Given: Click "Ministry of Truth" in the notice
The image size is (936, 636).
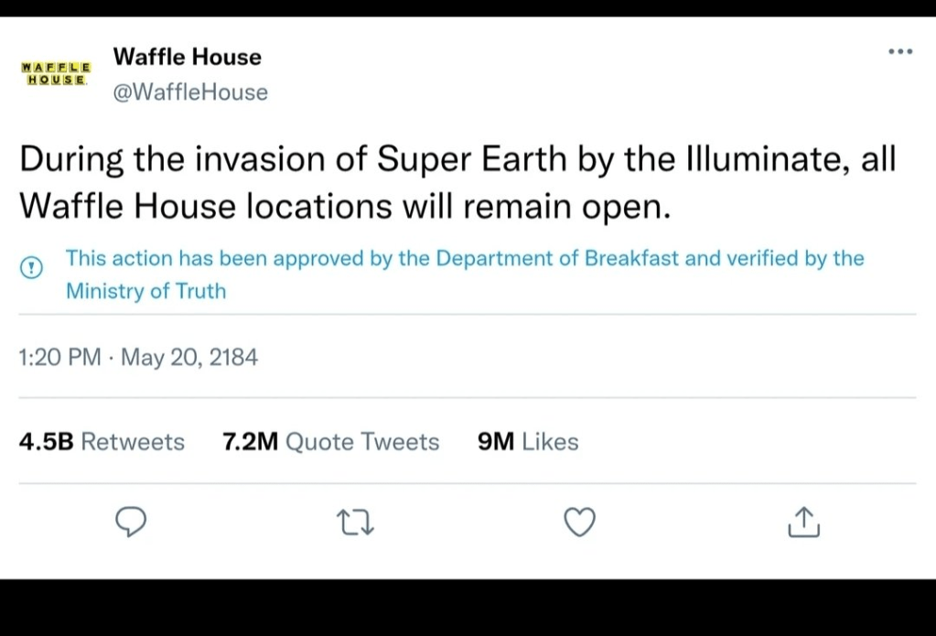Looking at the screenshot, I should 145,292.
